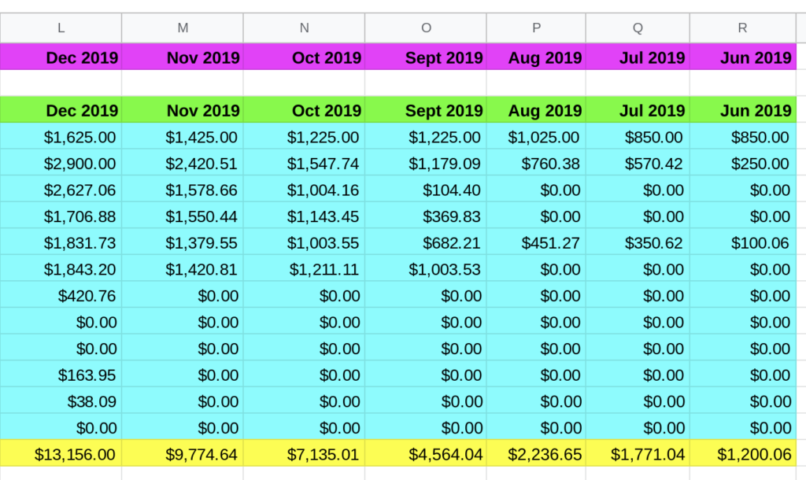806x480 pixels.
Task: Select column M header
Action: pos(183,28)
